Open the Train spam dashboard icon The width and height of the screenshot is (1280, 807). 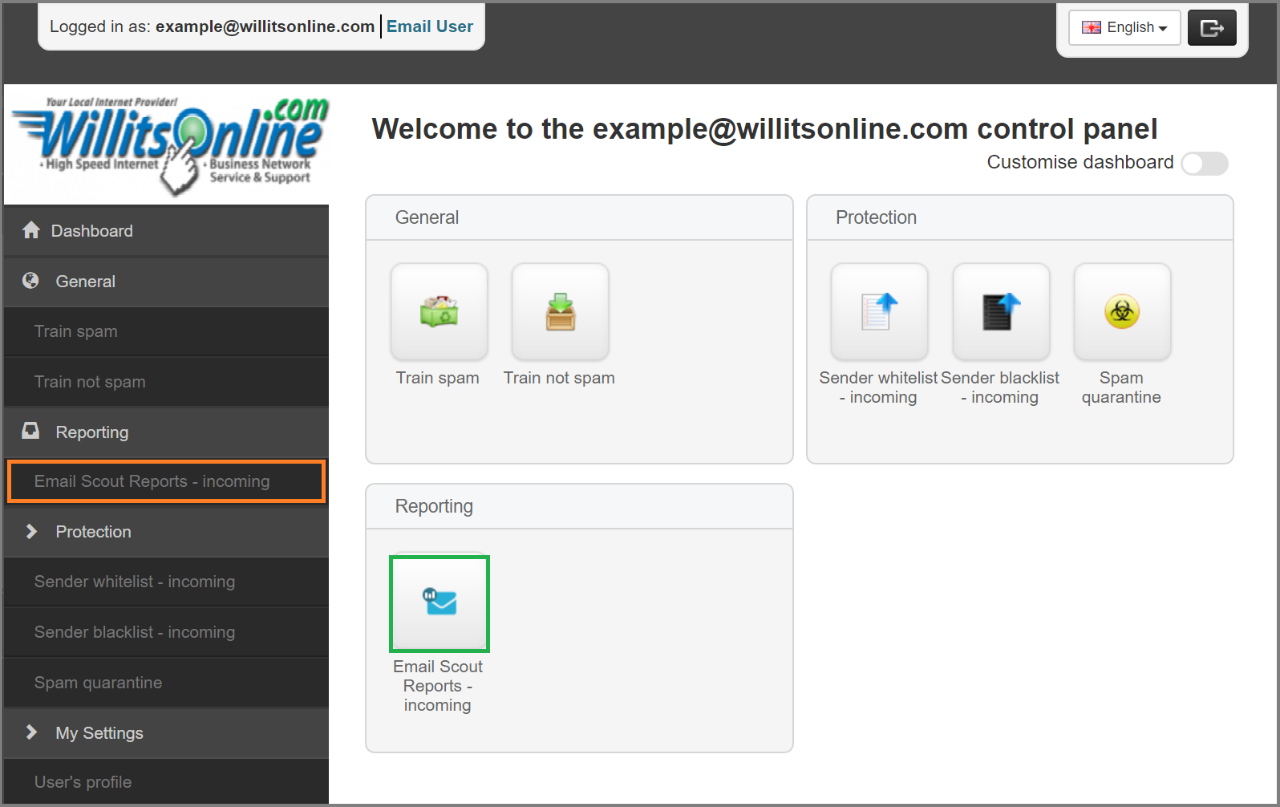coord(439,311)
